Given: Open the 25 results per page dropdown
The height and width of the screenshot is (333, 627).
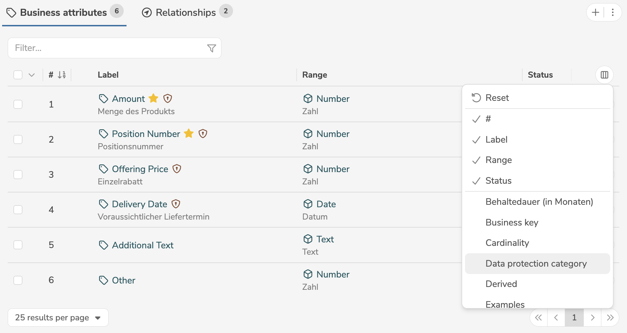Looking at the screenshot, I should 58,318.
